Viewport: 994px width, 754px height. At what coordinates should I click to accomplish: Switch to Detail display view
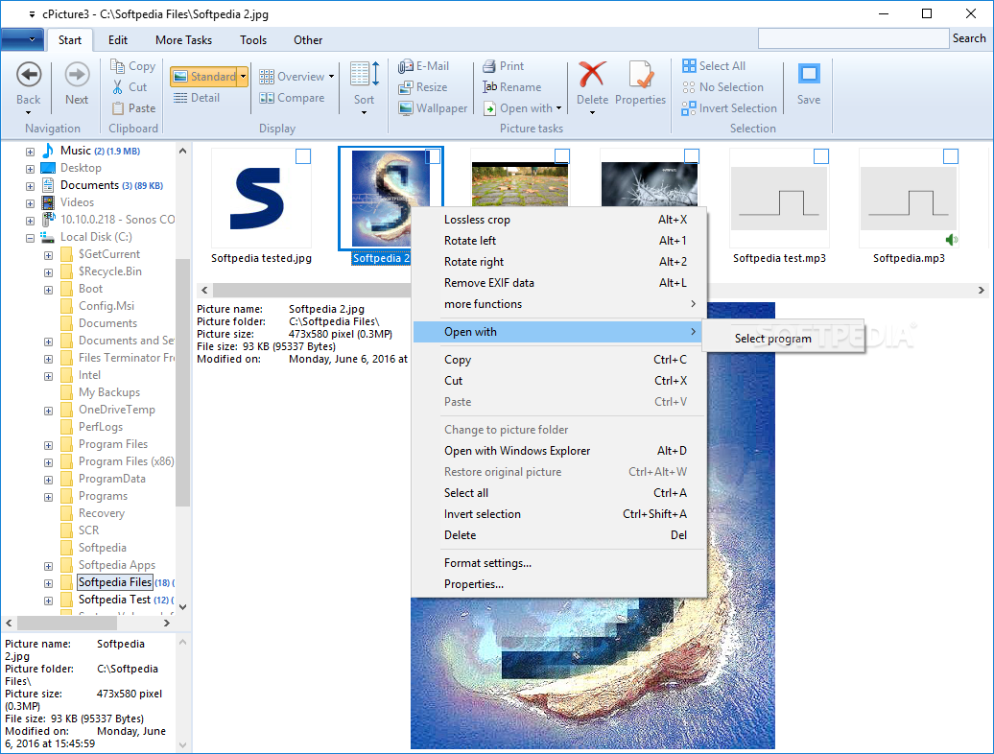[197, 98]
